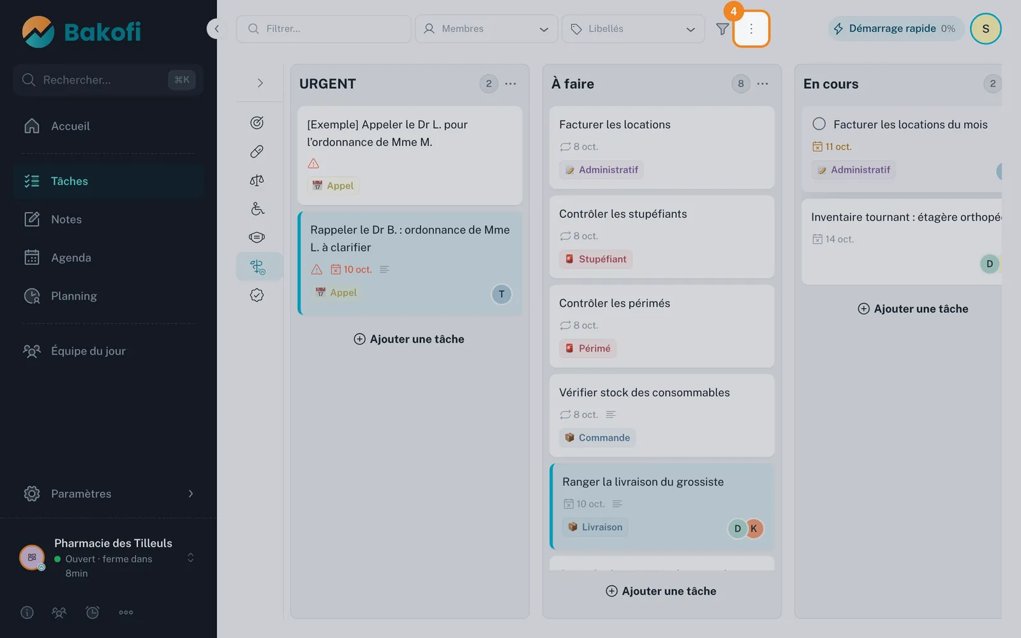The width and height of the screenshot is (1021, 638).
Task: Open Équipe du jour
Action: coord(108,351)
